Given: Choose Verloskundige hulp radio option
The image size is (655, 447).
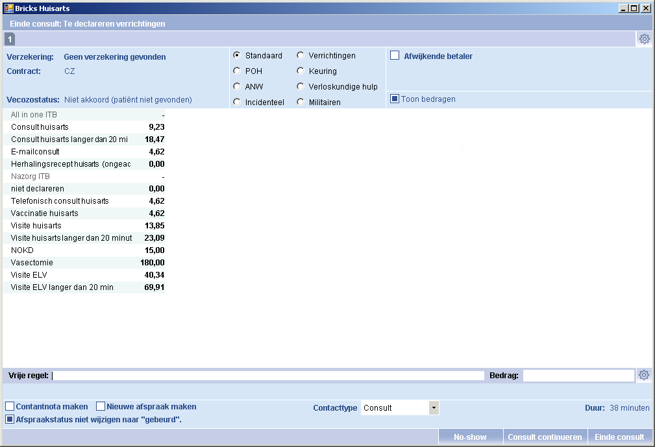Looking at the screenshot, I should pos(301,86).
